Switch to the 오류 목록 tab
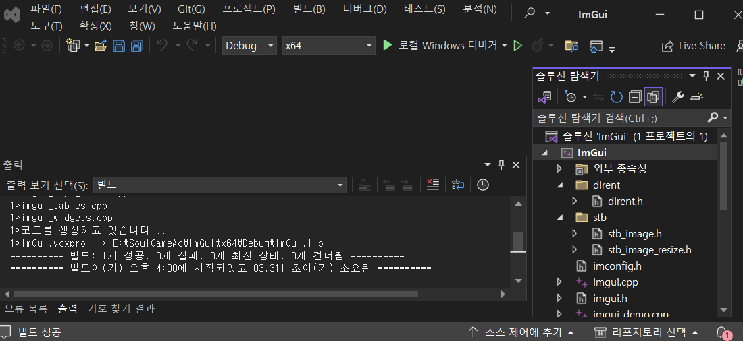The width and height of the screenshot is (743, 341). click(26, 309)
